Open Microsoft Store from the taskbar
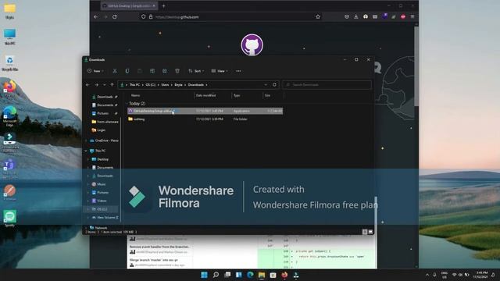 point(273,275)
